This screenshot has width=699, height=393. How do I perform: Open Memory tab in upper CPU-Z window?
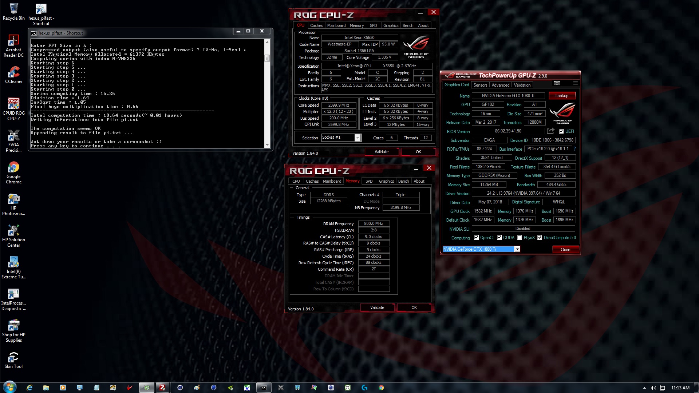(357, 25)
